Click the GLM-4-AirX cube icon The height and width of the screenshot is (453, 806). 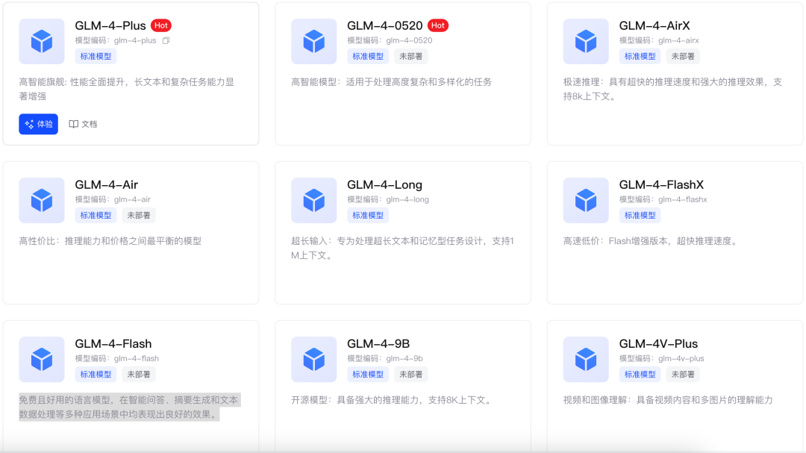pos(586,41)
